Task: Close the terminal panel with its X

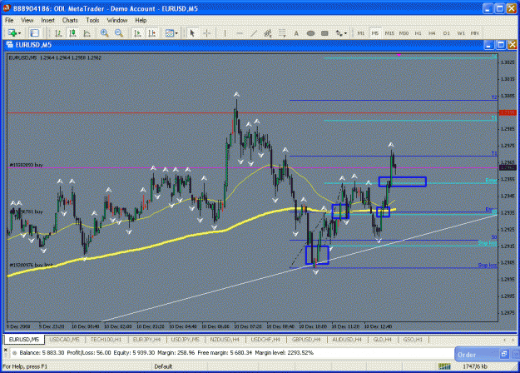Action: pos(5,350)
